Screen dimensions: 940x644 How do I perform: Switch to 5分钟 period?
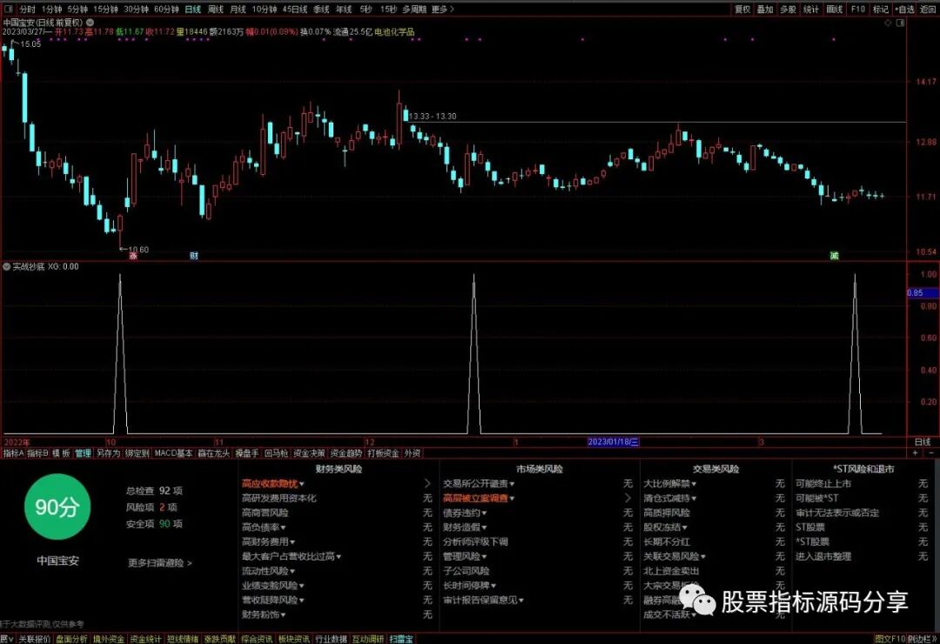[77, 9]
